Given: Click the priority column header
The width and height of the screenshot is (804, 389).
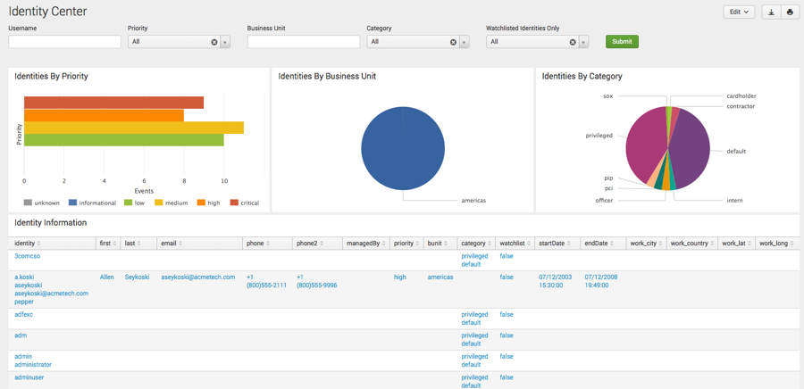Looking at the screenshot, I should 406,244.
